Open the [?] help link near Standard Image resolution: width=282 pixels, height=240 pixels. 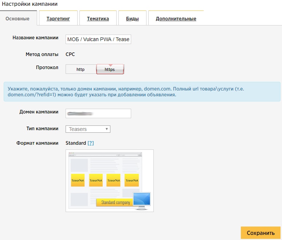tap(91, 143)
